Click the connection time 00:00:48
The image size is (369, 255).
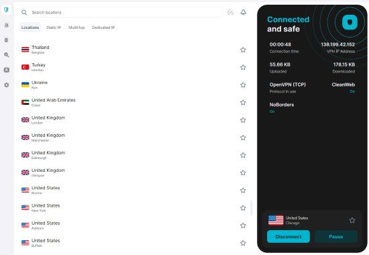tap(280, 44)
